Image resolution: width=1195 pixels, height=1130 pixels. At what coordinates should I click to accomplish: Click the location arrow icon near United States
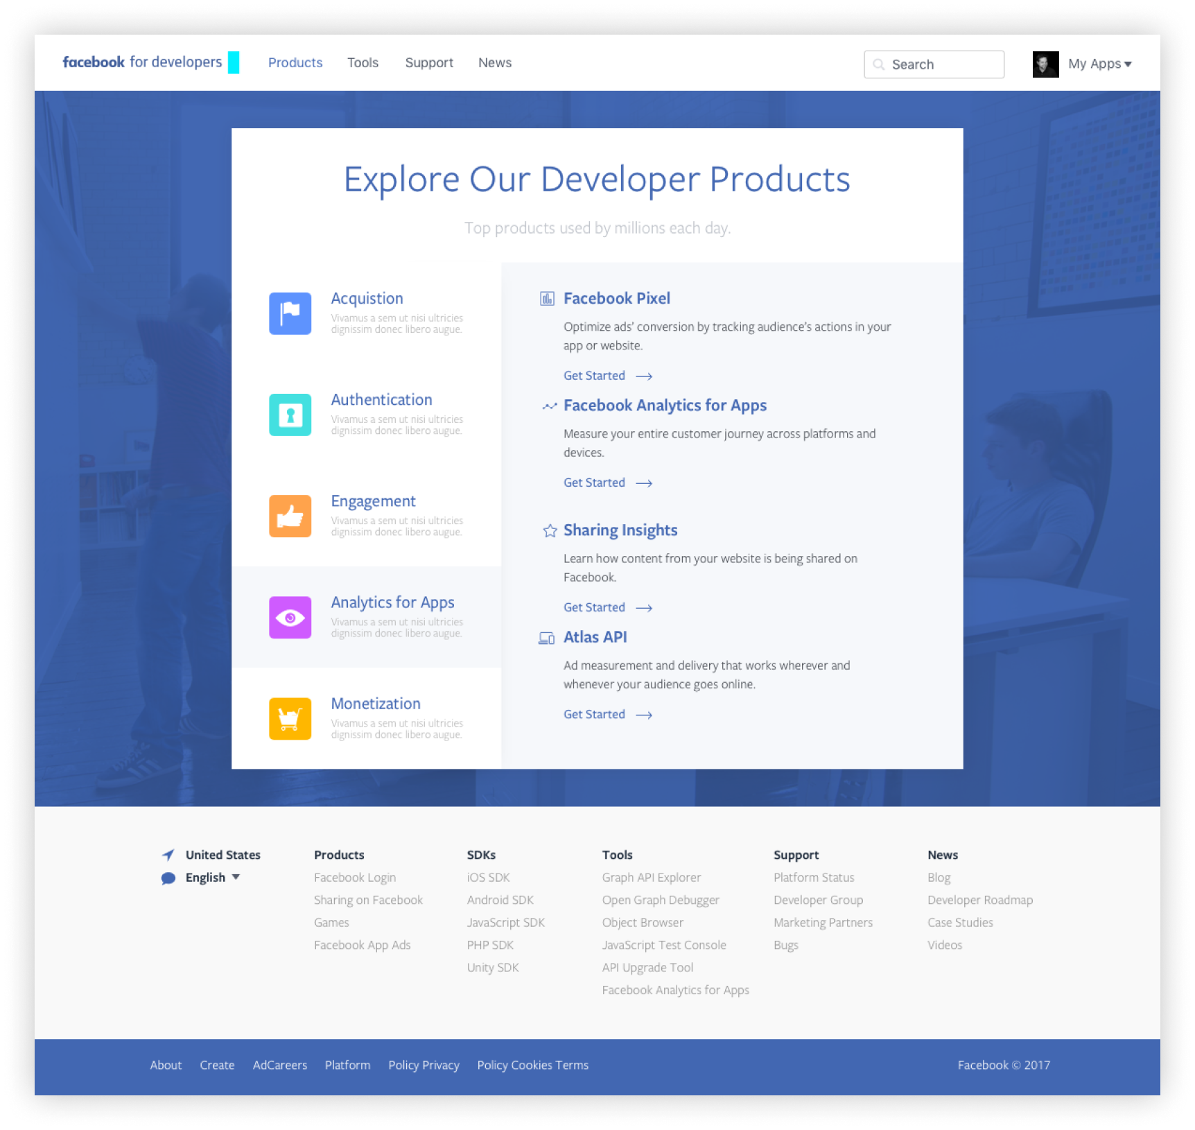pyautogui.click(x=168, y=855)
